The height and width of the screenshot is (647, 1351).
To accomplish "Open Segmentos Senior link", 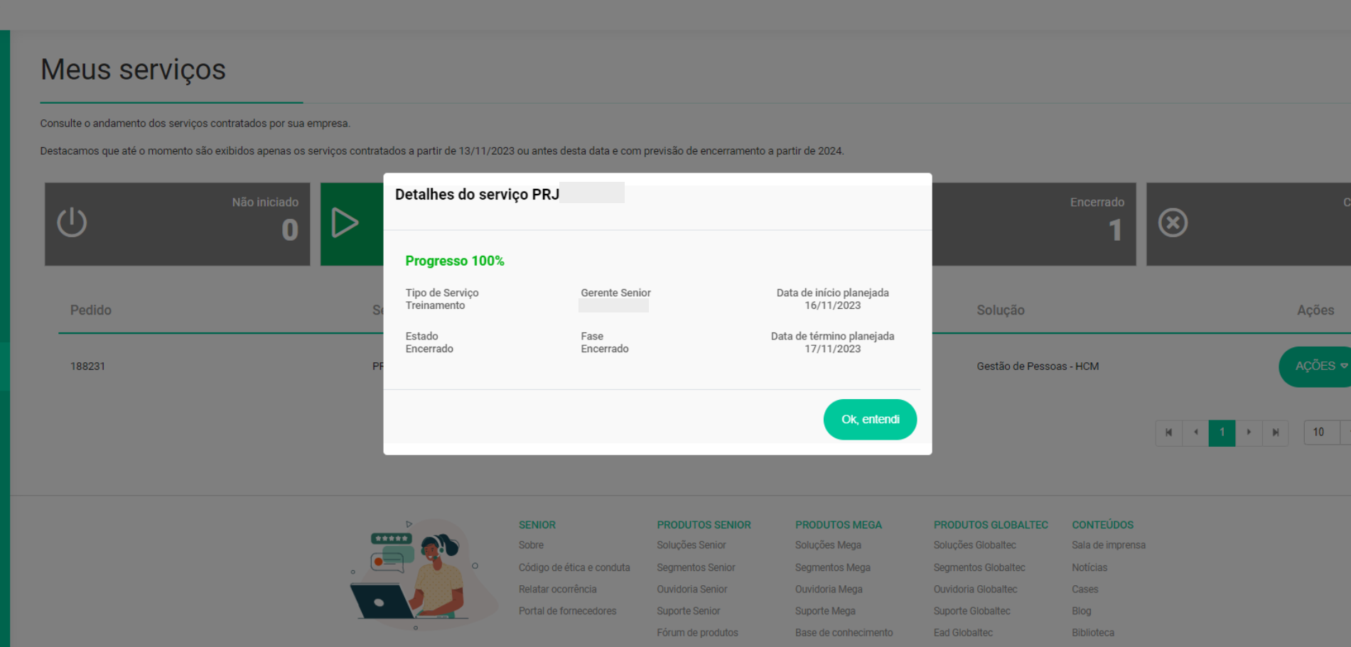I will 696,567.
